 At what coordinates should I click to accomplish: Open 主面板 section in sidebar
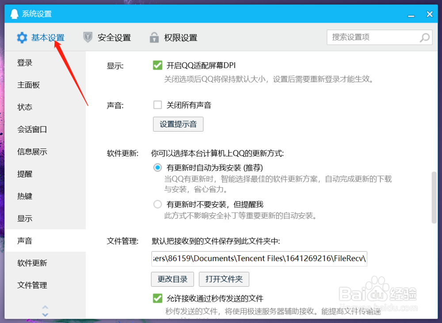tap(45, 85)
